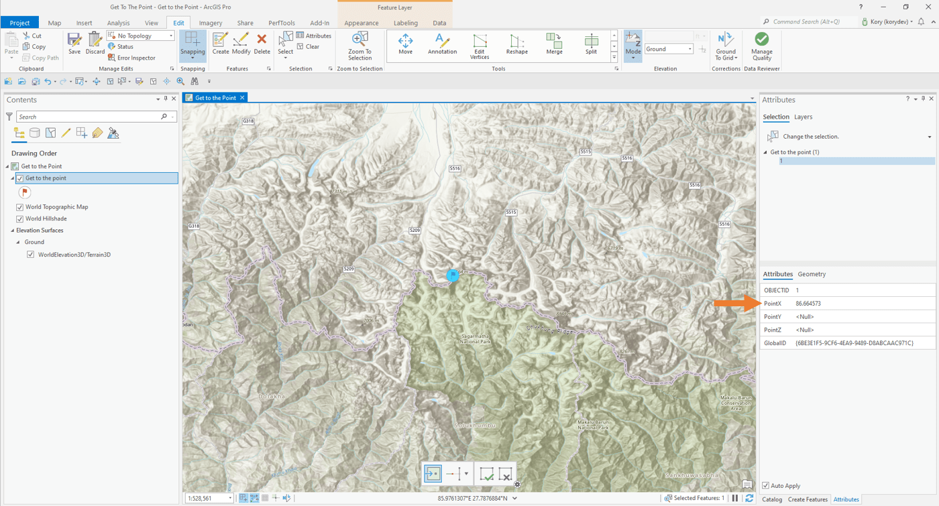Click the undo icon in quick access toolbar
This screenshot has width=939, height=506.
[48, 81]
